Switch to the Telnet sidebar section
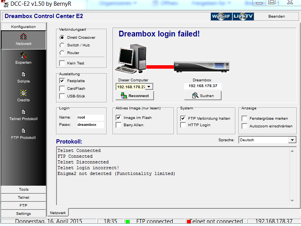The image size is (301, 226). 23,198
